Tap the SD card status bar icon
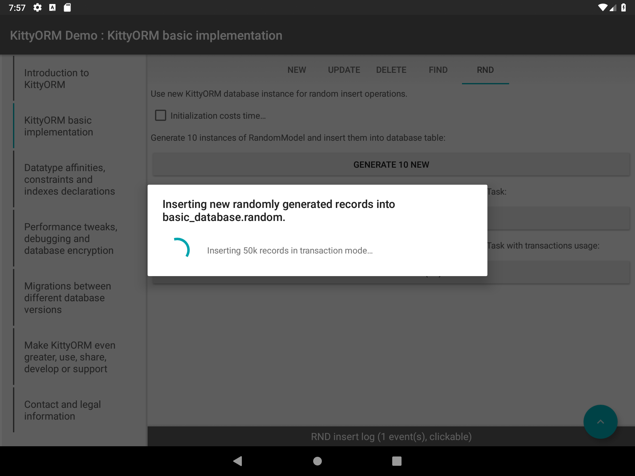The width and height of the screenshot is (635, 476). point(67,7)
